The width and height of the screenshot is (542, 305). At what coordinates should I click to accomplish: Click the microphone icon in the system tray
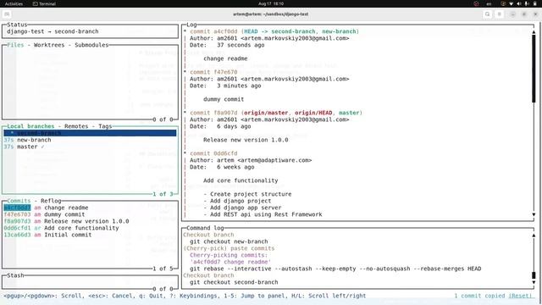[527, 3]
